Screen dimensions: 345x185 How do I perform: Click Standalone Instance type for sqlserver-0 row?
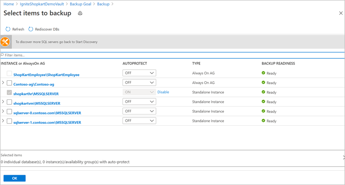tap(208, 112)
